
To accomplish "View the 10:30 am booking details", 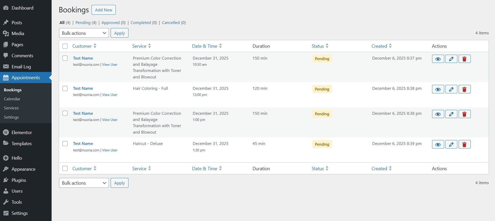I will 438,59.
